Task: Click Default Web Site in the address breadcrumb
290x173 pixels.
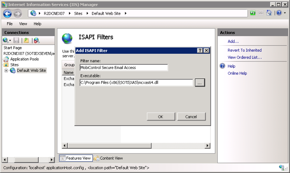Action: coord(106,13)
